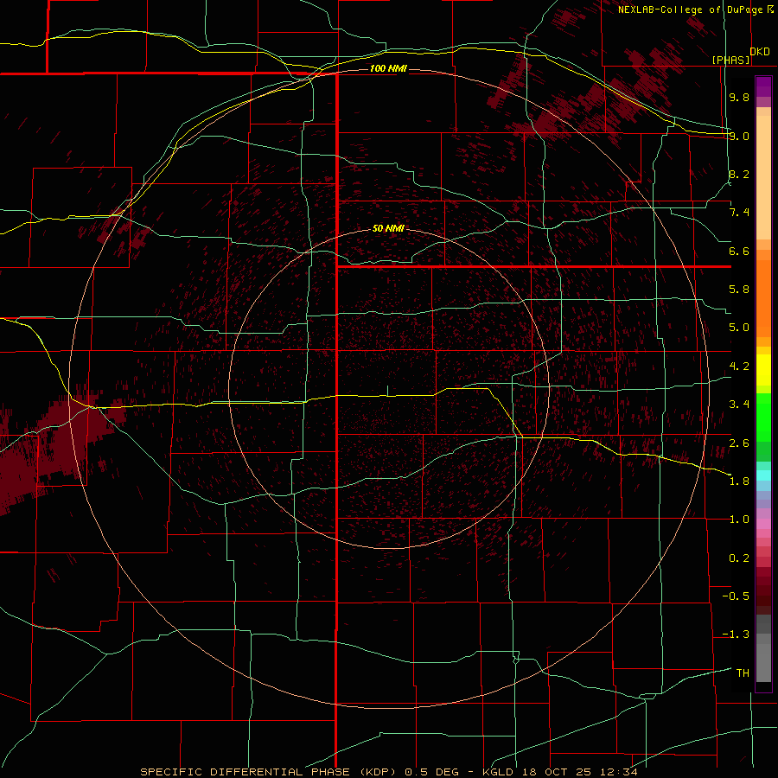Select the cyan band of the color bar
The image size is (778, 778).
tap(763, 475)
